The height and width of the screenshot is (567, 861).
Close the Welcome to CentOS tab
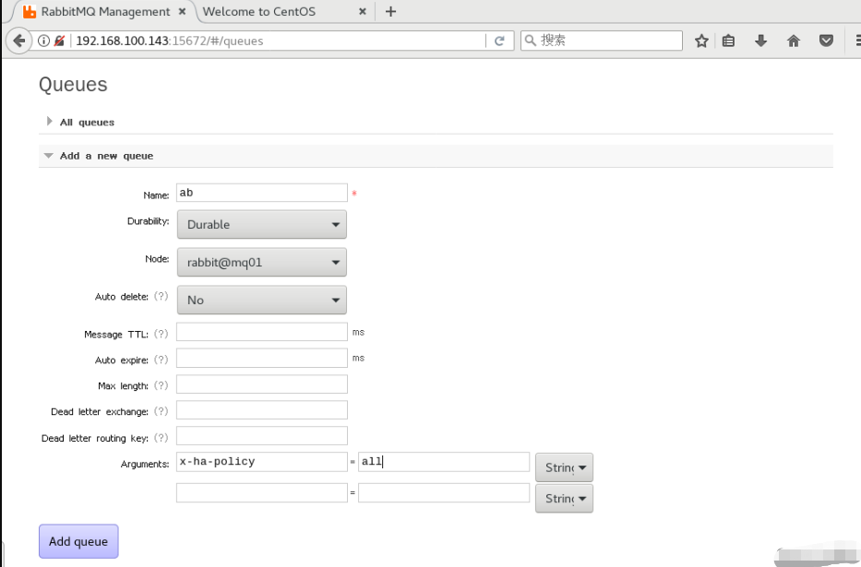tap(363, 11)
